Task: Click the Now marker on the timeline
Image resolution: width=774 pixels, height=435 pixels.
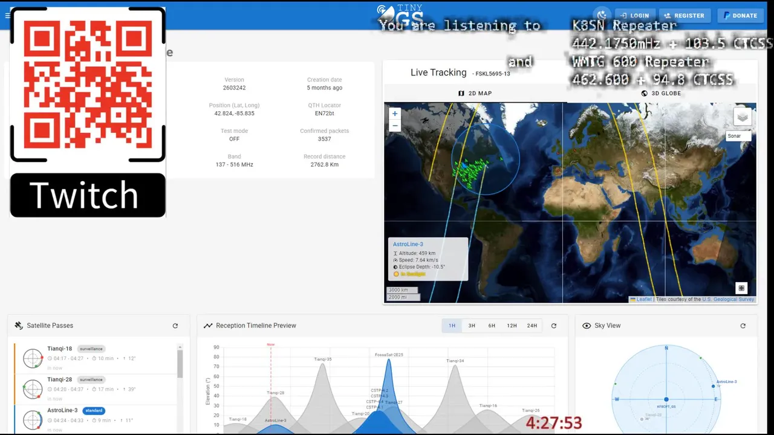Action: [271, 345]
